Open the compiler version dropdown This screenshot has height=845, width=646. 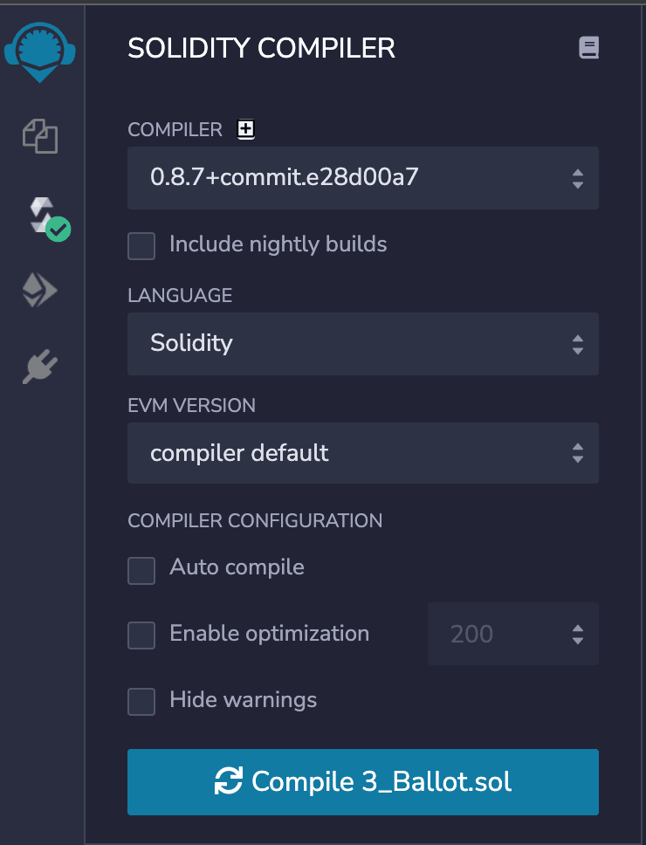click(362, 178)
